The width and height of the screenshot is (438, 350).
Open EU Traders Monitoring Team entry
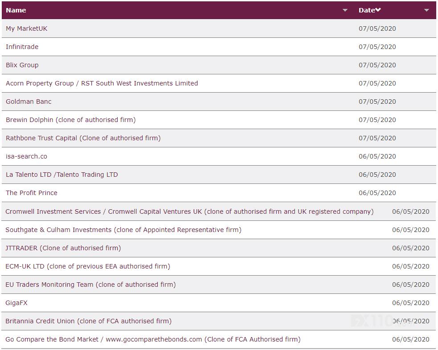[x=90, y=285]
